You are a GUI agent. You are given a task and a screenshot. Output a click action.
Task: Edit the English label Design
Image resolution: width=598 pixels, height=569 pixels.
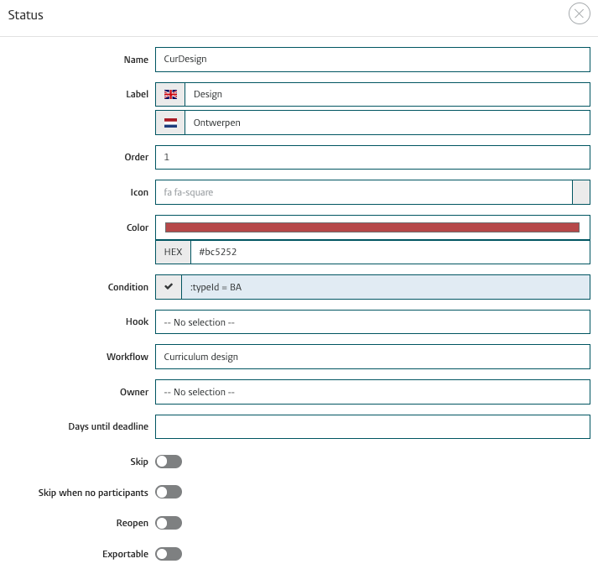click(387, 94)
